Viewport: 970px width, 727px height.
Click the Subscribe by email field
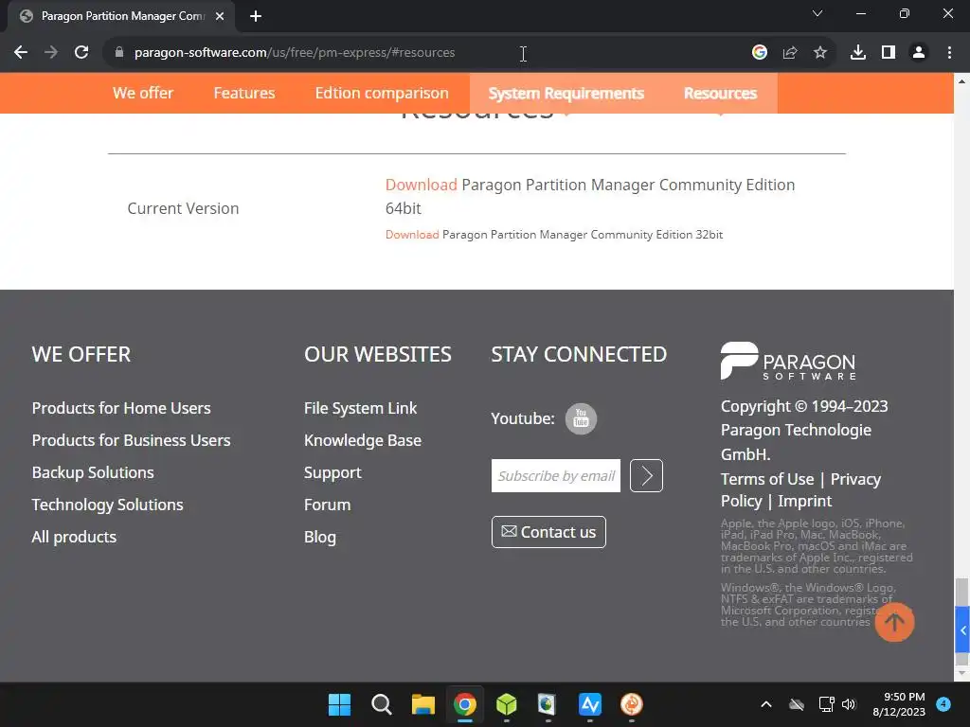click(x=555, y=475)
